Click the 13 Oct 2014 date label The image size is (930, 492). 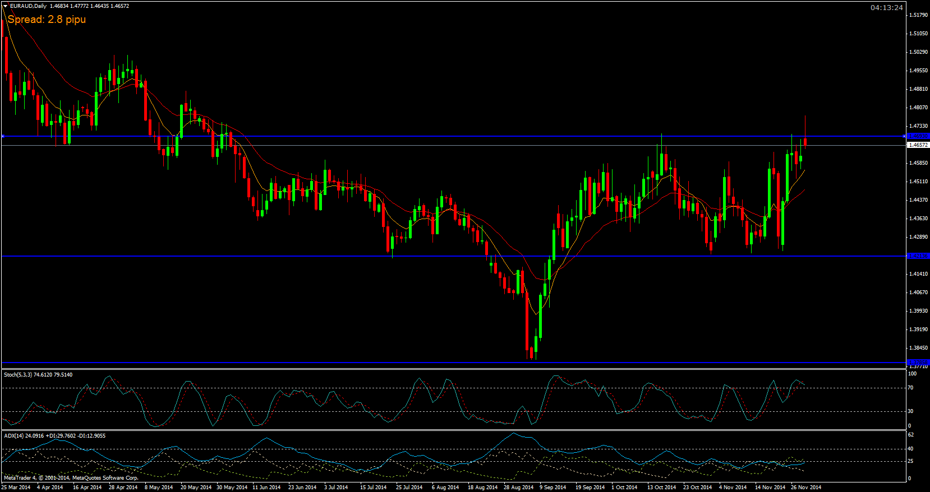click(x=662, y=488)
